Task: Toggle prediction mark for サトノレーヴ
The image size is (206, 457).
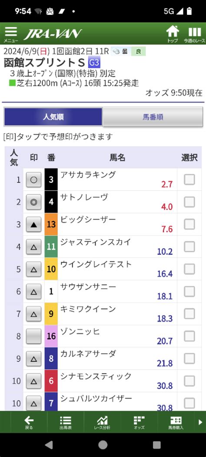Action: point(33,202)
